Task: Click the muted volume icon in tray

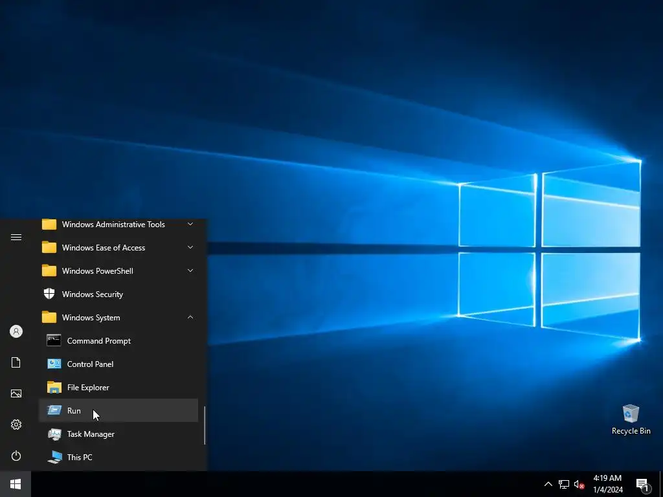Action: point(579,484)
